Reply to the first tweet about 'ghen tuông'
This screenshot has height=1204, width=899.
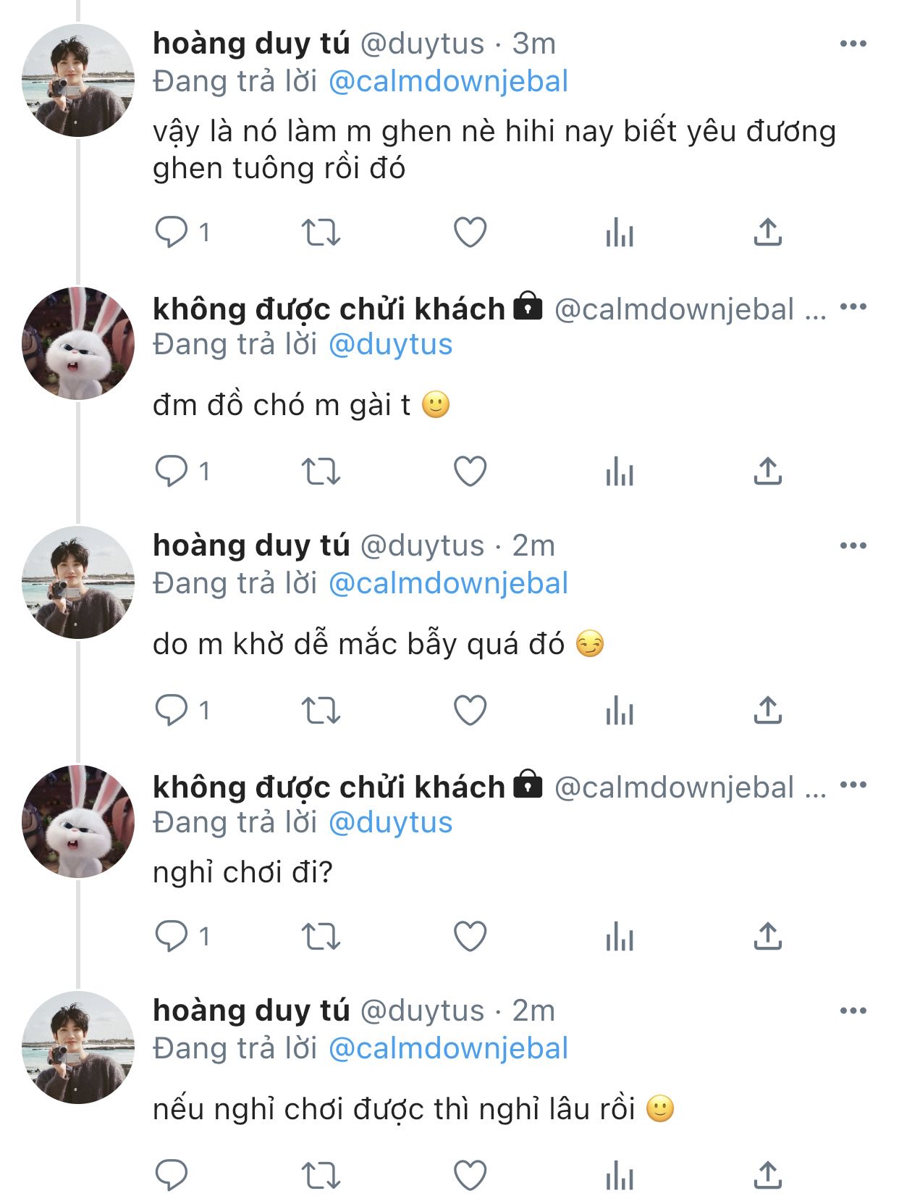[172, 233]
